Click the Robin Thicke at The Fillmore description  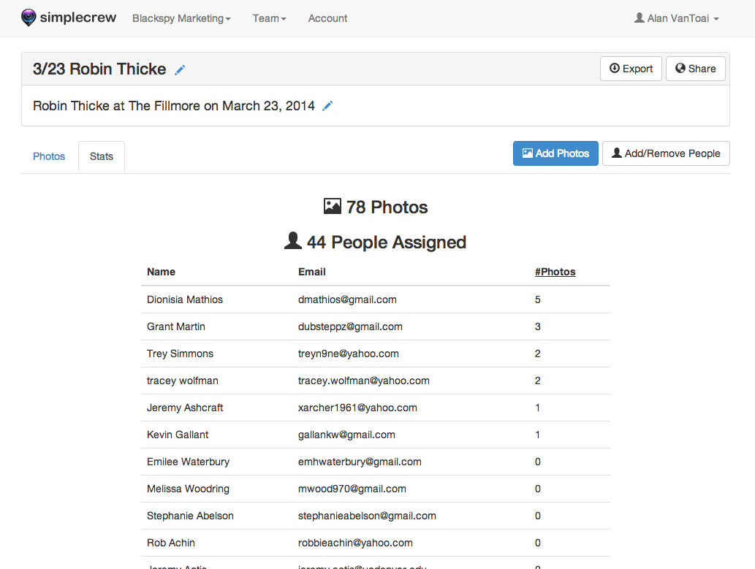[174, 106]
